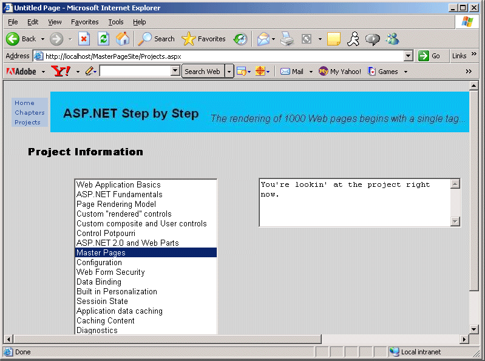This screenshot has width=485, height=361.
Task: Click the page icon in the address bar
Action: pos(38,56)
